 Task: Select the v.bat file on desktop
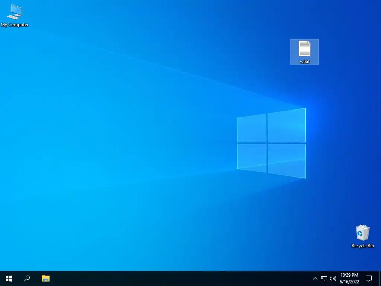click(x=304, y=52)
